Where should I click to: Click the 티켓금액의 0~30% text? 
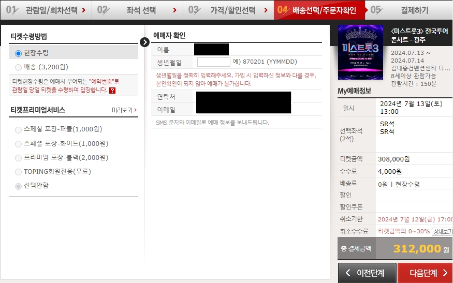click(404, 231)
